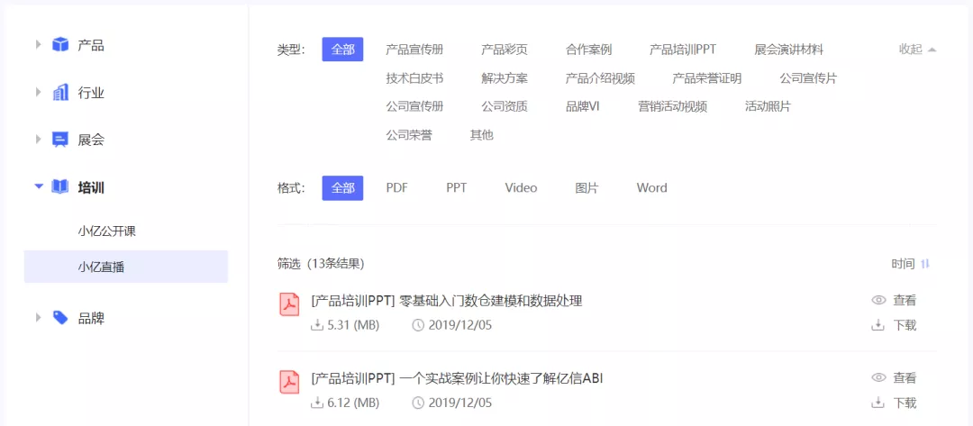Viewport: 973px width, 426px height.
Task: Toggle the 时间 sort order arrows
Action: click(925, 264)
